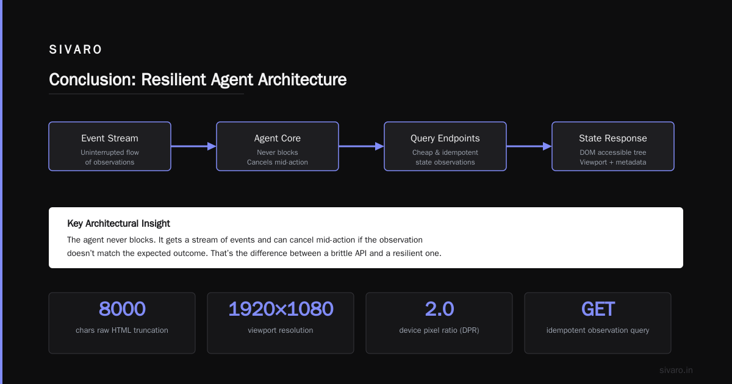Click the 2.0 device pixel ratio card
The image size is (732, 384).
pos(439,323)
